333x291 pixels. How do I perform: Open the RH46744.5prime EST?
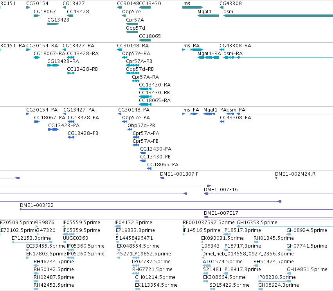(36, 266)
